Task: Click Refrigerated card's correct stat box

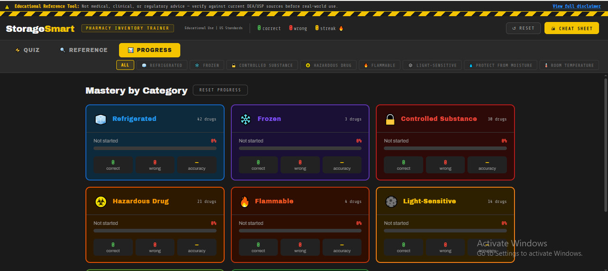Action: [113, 165]
